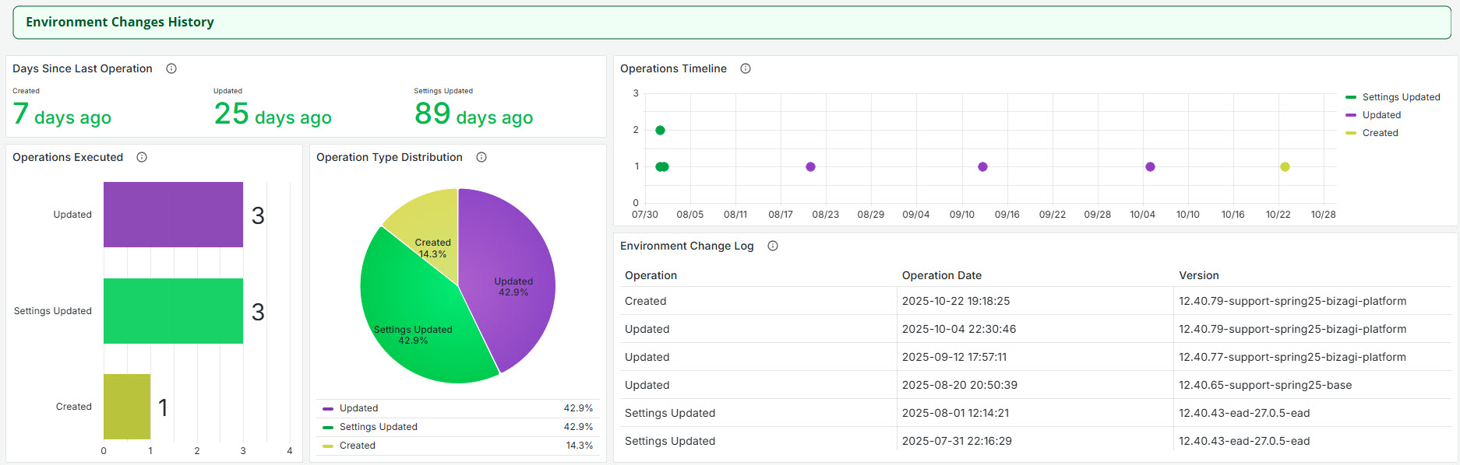This screenshot has width=1460, height=465.
Task: Click the '25 days ago' Updated stat
Action: pyautogui.click(x=273, y=114)
